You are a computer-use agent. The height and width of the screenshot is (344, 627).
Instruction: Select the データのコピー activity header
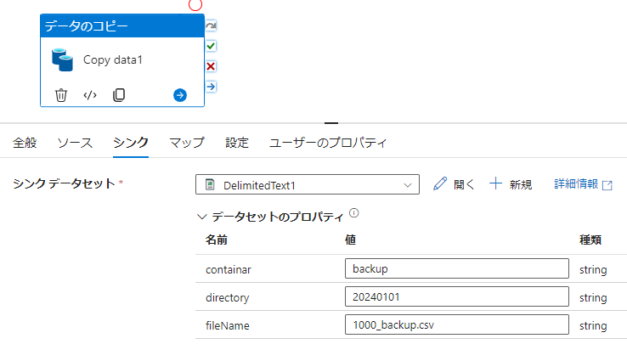pyautogui.click(x=122, y=26)
